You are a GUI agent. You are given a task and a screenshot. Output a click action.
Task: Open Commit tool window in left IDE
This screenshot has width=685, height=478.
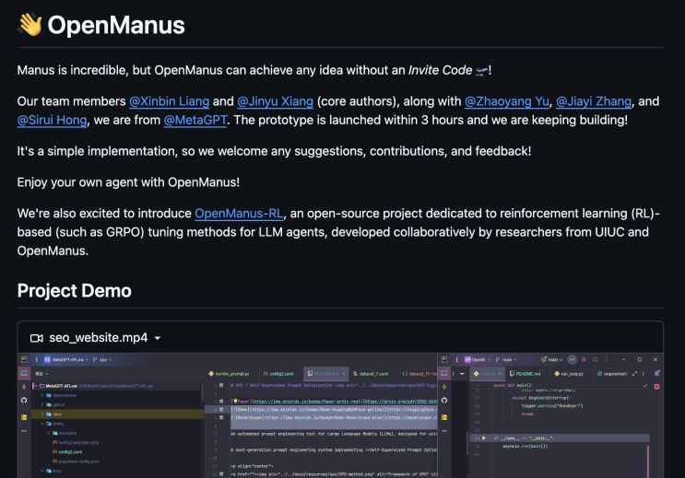[x=24, y=387]
